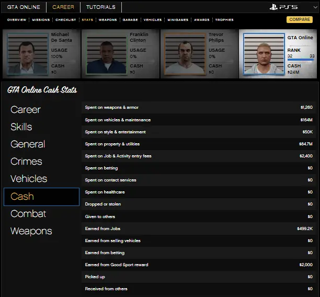The width and height of the screenshot is (320, 297).
Task: Navigate to the WEAPONS submenu link
Action: 108,20
